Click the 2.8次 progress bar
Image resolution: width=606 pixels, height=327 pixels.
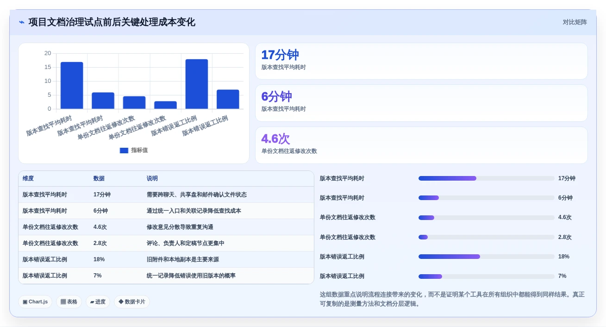click(486, 237)
